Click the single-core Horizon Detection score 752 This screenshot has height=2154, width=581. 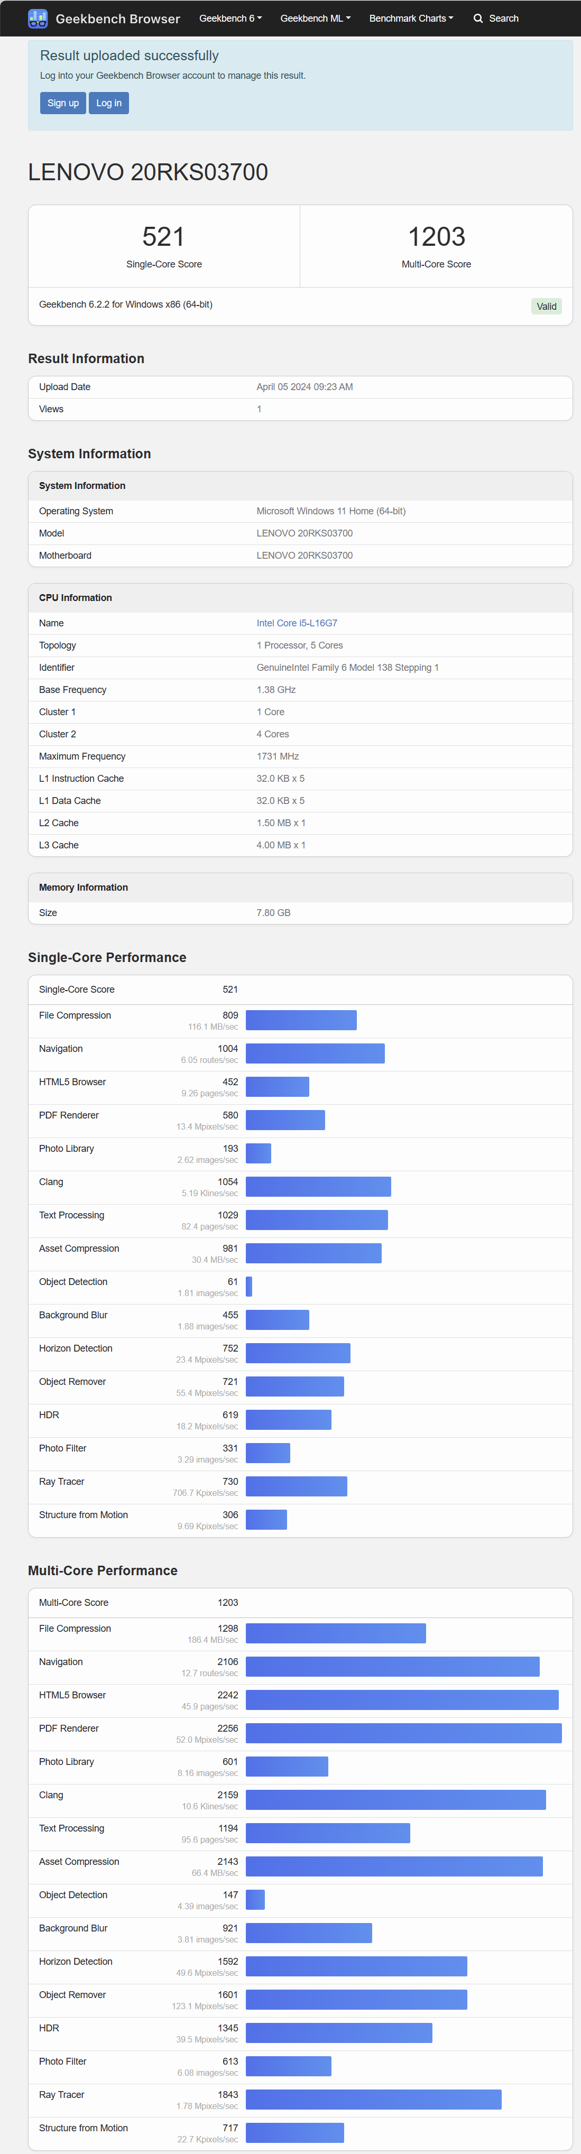(230, 1348)
